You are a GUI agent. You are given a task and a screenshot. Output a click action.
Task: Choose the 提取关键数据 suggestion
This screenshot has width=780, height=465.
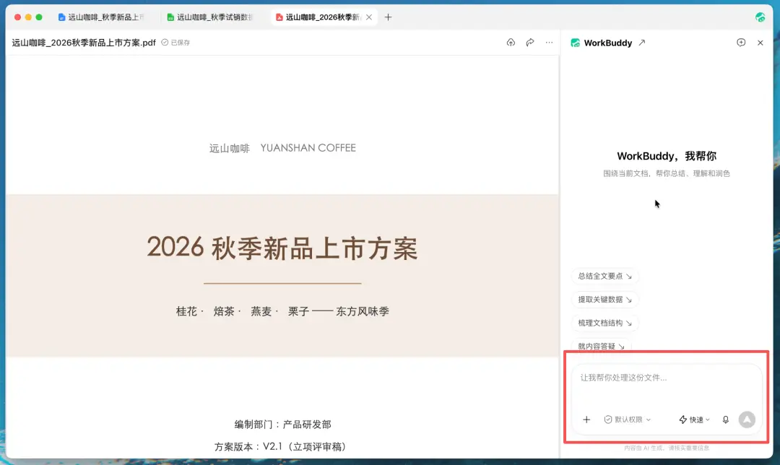[x=605, y=300]
